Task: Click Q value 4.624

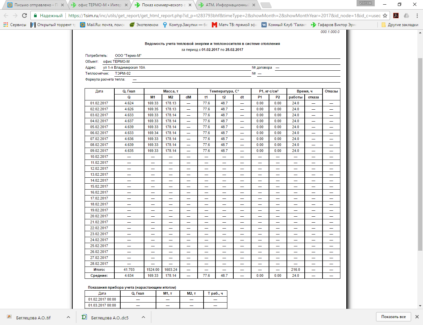Action: (129, 103)
